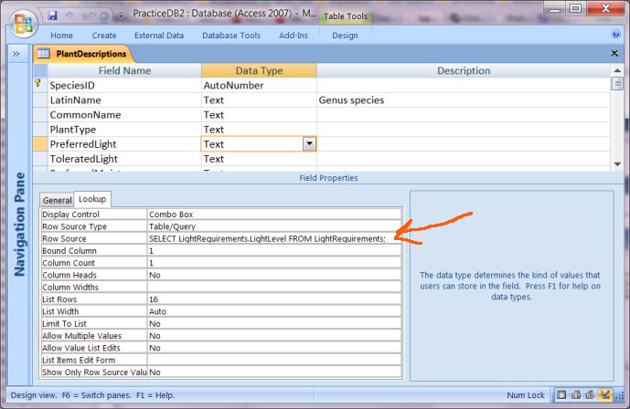
Task: Open the Office Button menu
Action: [x=23, y=23]
